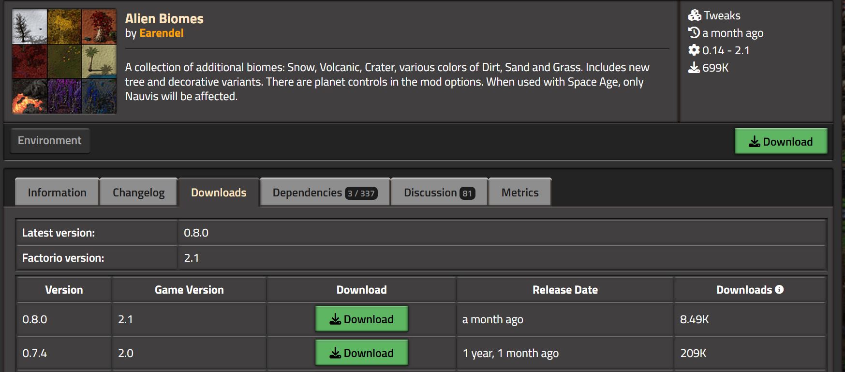845x372 pixels.
Task: Click the Tweaks category cubes icon
Action: tap(695, 15)
